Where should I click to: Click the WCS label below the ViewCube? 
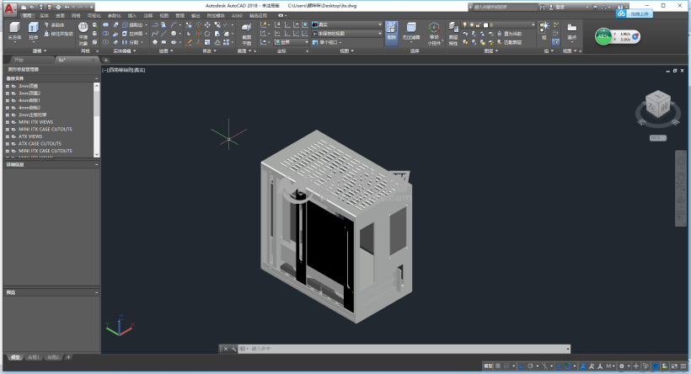point(657,138)
